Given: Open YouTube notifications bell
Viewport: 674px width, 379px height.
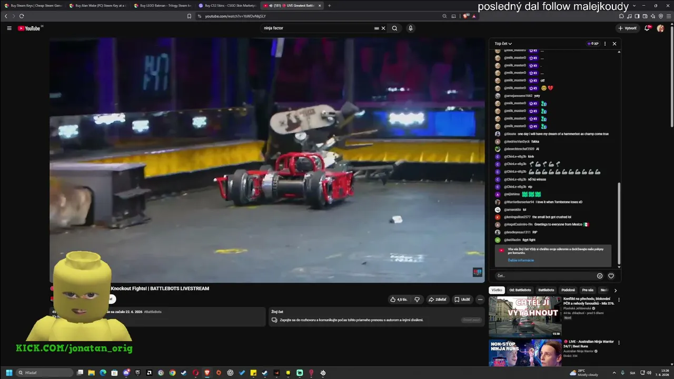Looking at the screenshot, I should [647, 28].
